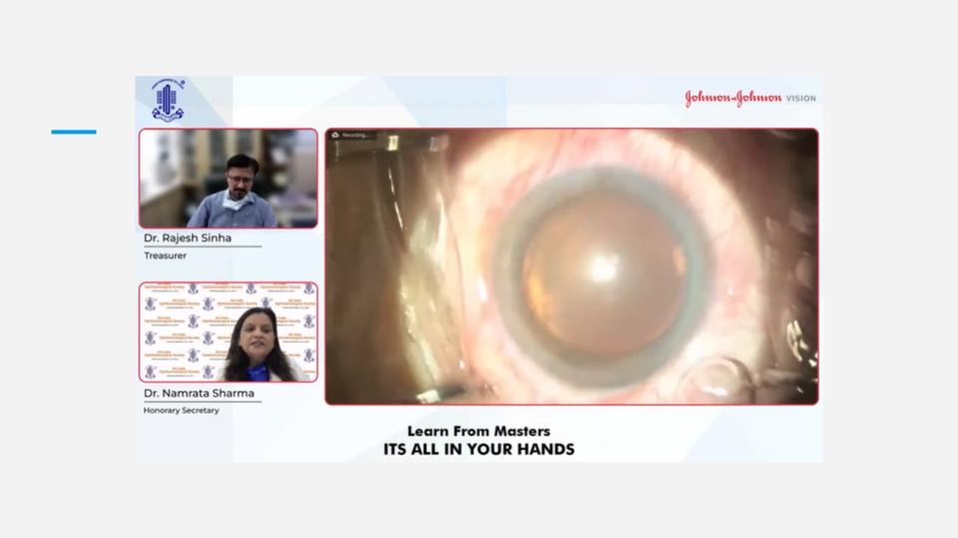Click the face mask on Dr. Rajesh Sinha
958x538 pixels.
(x=234, y=202)
